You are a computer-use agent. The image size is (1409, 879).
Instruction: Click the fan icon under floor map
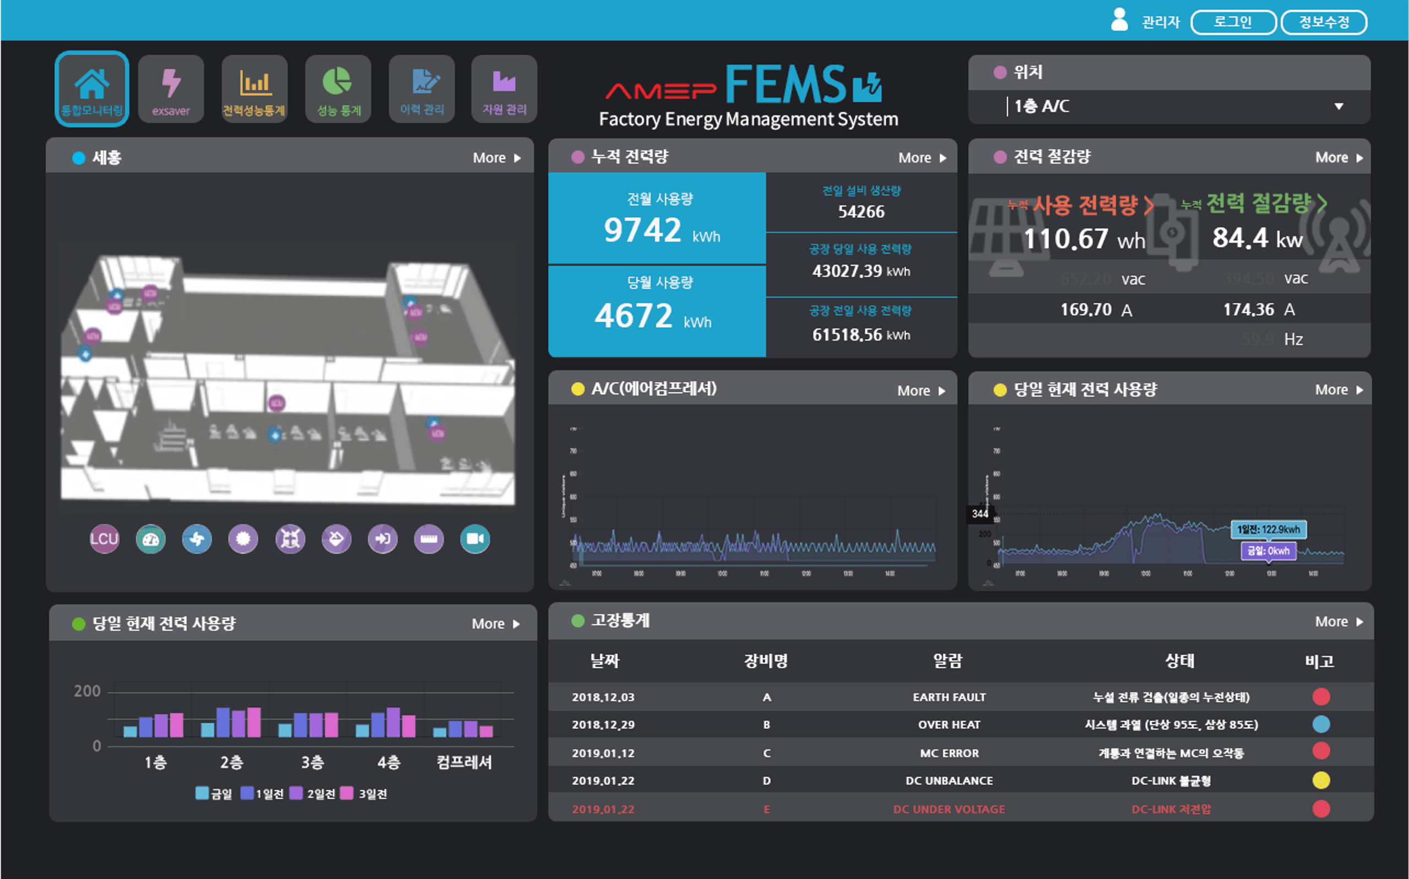196,539
